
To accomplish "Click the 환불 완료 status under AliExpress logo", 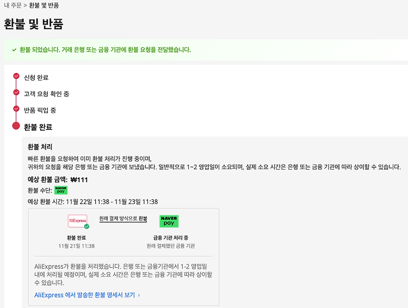I will click(76, 238).
